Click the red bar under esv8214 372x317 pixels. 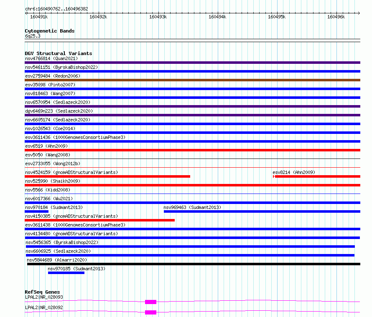(317, 176)
